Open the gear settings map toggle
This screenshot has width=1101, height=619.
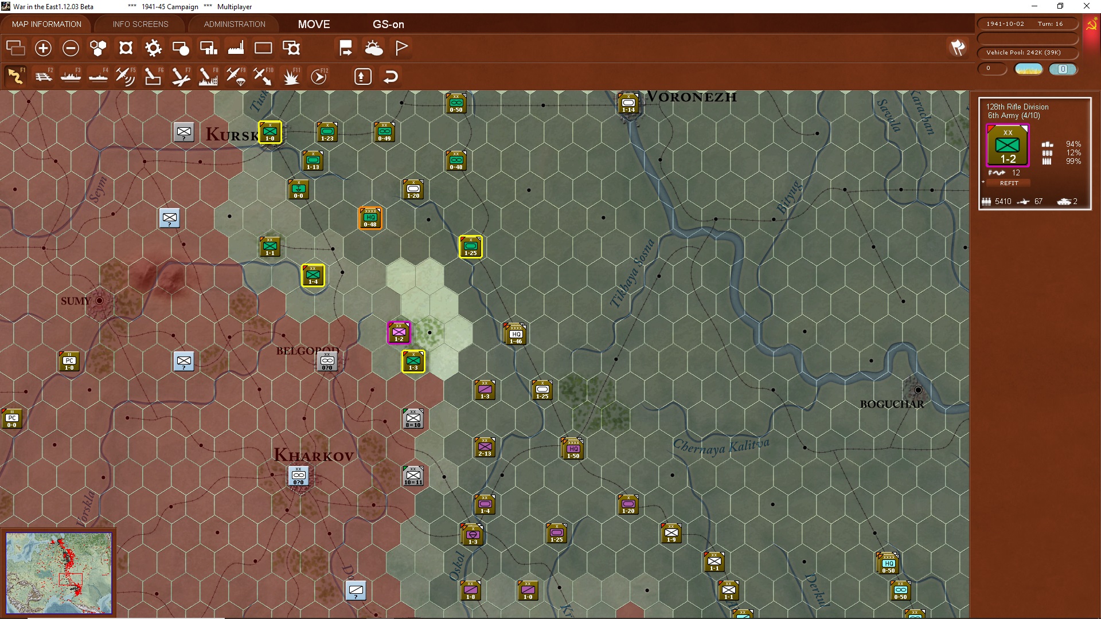(153, 48)
